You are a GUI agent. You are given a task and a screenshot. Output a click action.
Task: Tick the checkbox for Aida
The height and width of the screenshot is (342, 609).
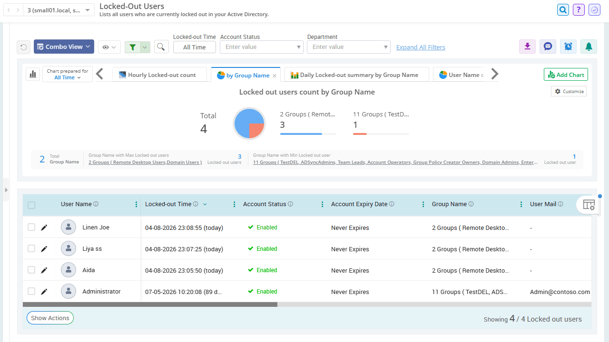31,270
